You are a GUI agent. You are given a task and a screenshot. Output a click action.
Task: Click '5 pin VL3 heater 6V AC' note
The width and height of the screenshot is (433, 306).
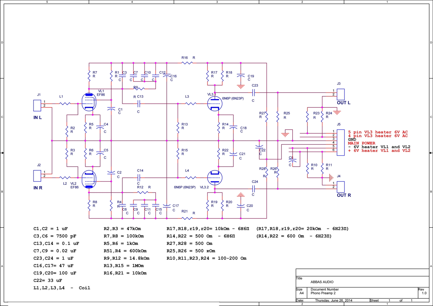[378, 132]
